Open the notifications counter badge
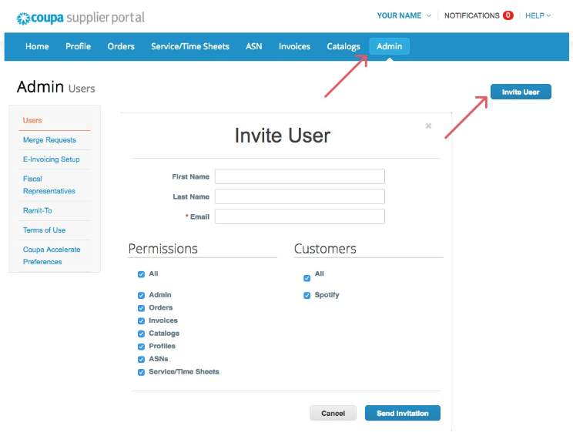Viewport: 573px width, 436px height. 508,15
